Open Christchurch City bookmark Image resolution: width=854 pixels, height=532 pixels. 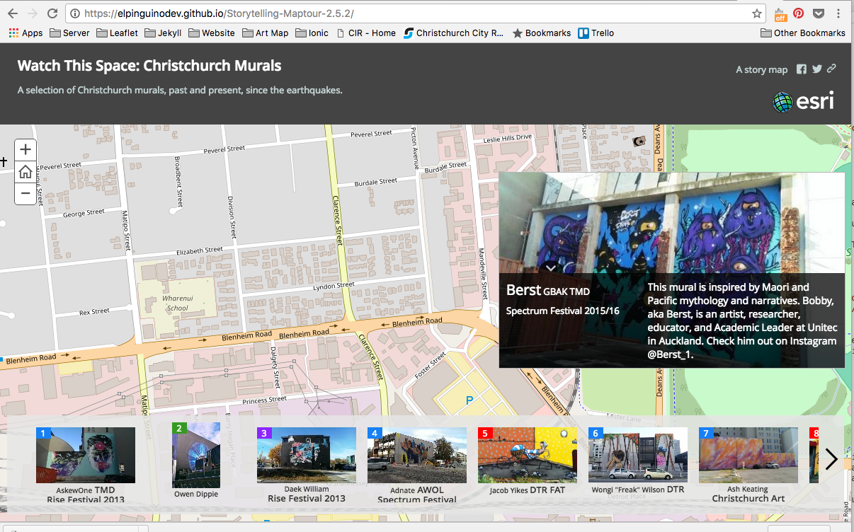pyautogui.click(x=454, y=33)
